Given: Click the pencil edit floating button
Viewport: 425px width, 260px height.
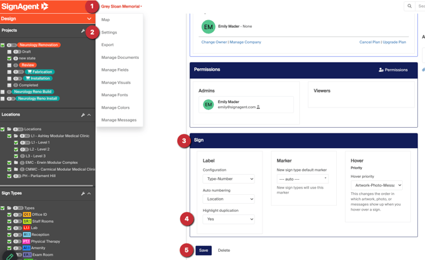Looking at the screenshot, I should tap(10, 256).
